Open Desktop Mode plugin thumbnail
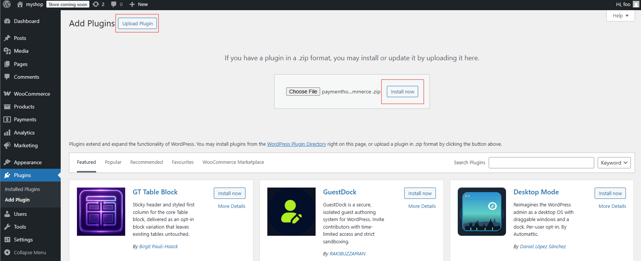This screenshot has height=261, width=641. tap(482, 212)
